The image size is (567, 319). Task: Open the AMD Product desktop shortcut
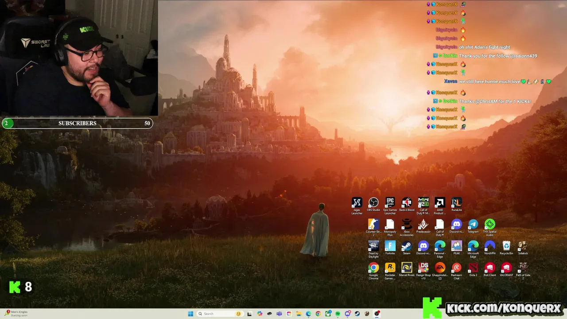pyautogui.click(x=440, y=206)
